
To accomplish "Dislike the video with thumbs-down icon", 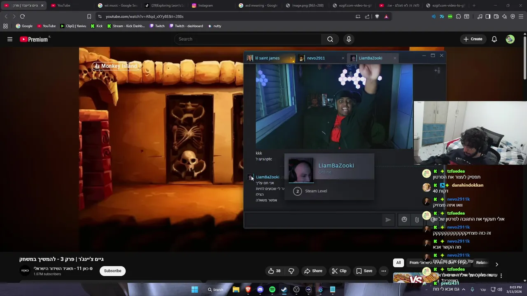I will pos(291,271).
